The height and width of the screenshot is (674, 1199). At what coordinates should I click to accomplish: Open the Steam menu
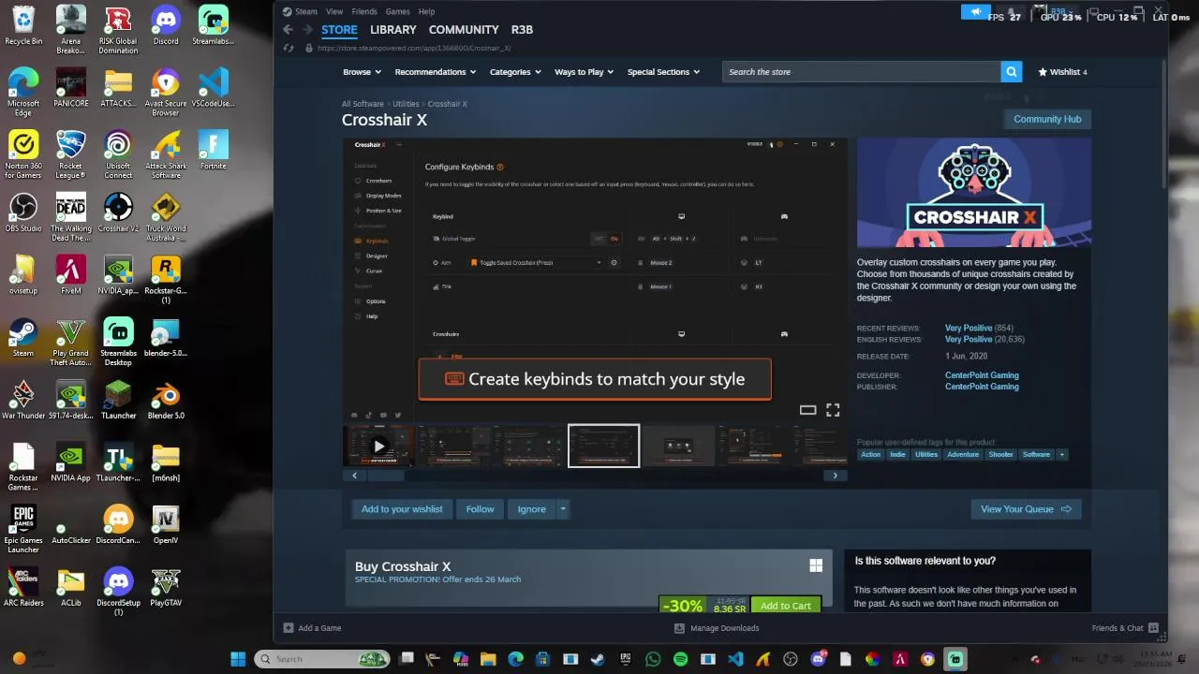[x=301, y=11]
